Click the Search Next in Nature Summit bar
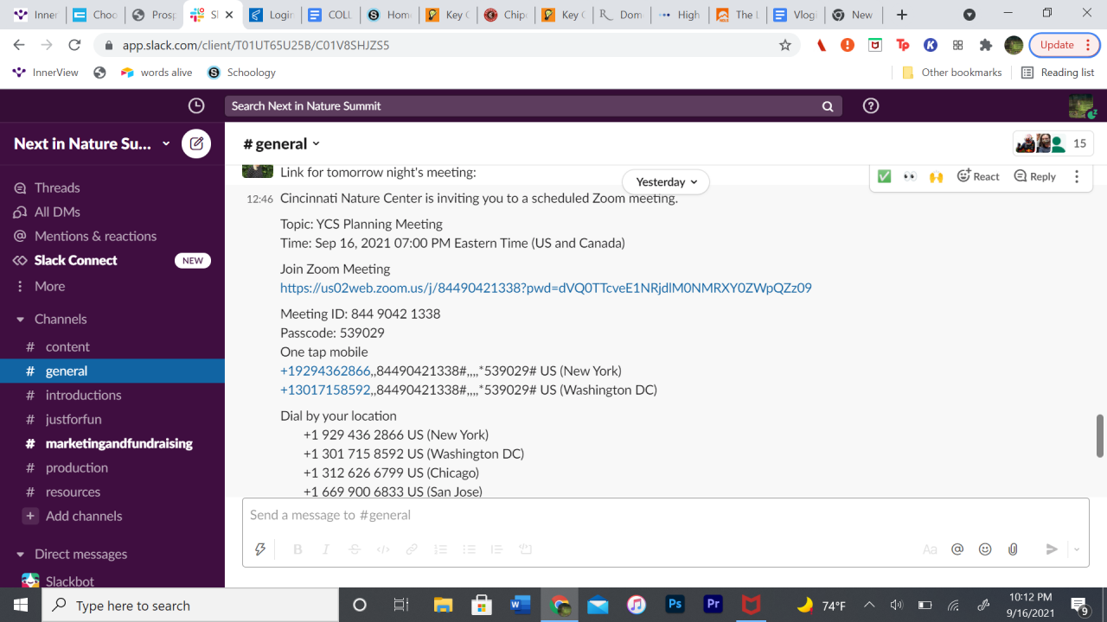Screen dimensions: 1107x622 tap(533, 105)
